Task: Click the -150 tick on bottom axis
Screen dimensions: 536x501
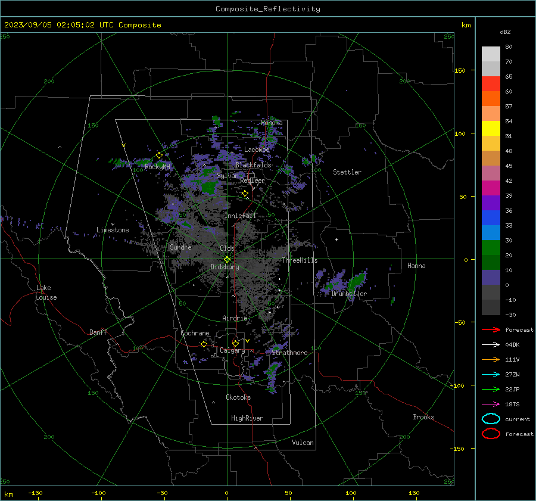Action: (x=35, y=493)
